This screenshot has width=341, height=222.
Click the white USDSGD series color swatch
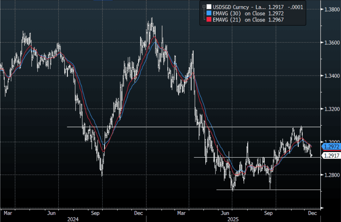point(208,7)
